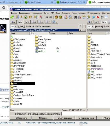Switch left panel to drive w
This screenshot has width=110, height=126.
pos(48,22)
